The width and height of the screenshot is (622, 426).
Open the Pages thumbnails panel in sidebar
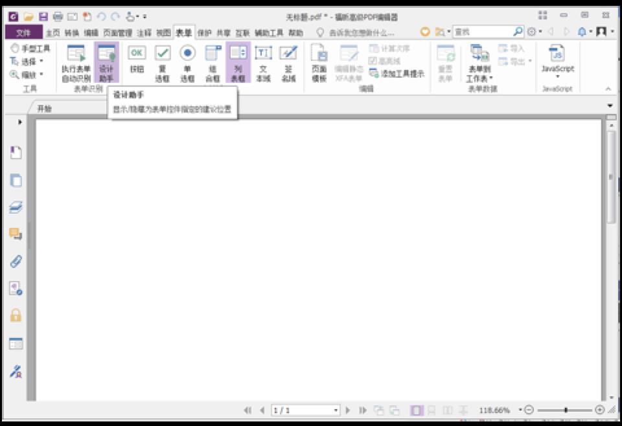16,181
